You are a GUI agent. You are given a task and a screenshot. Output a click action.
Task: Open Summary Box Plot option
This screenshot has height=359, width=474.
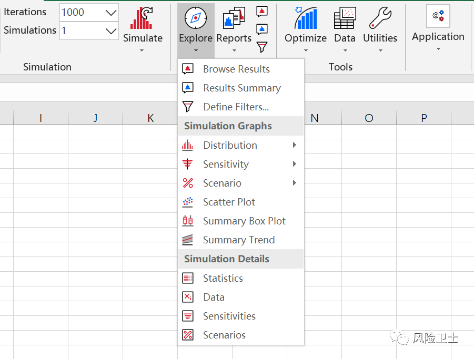[x=244, y=221]
